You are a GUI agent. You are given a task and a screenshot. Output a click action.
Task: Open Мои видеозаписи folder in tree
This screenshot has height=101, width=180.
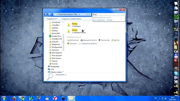tap(57, 53)
